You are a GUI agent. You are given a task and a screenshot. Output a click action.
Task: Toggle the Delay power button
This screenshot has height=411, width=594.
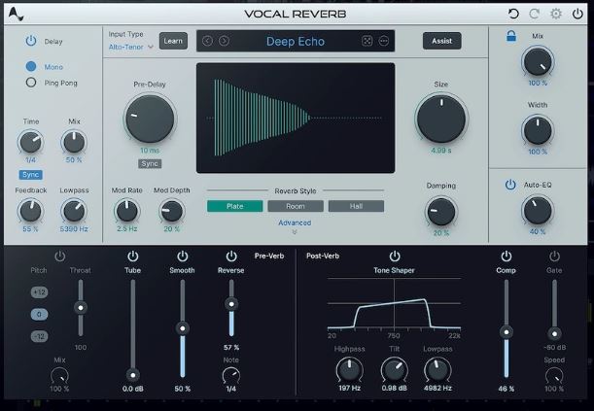pyautogui.click(x=31, y=41)
